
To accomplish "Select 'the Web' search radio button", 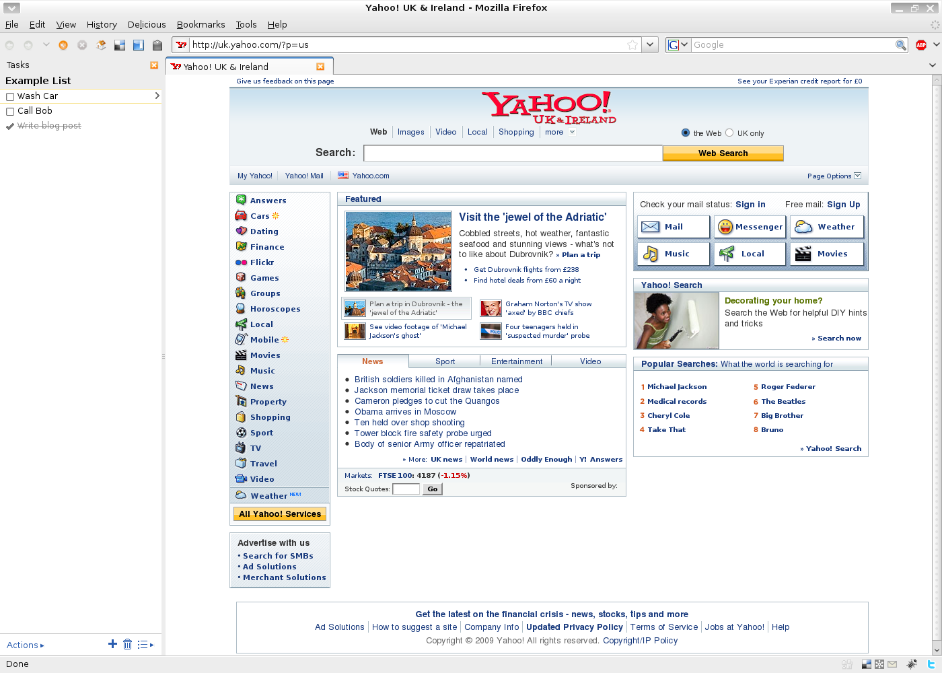I will coord(686,133).
